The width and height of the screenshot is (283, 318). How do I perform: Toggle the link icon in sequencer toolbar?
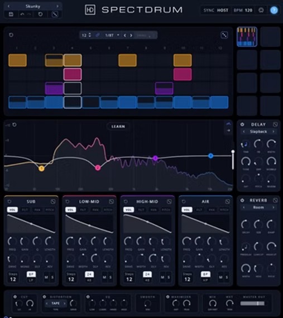click(x=98, y=35)
